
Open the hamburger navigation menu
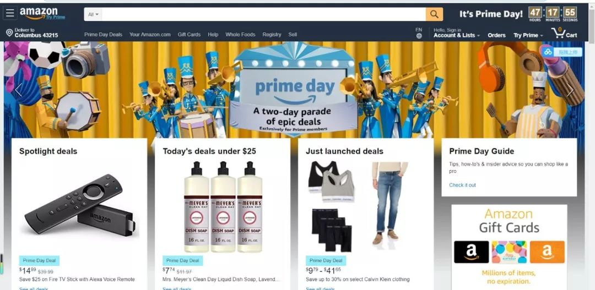10,13
